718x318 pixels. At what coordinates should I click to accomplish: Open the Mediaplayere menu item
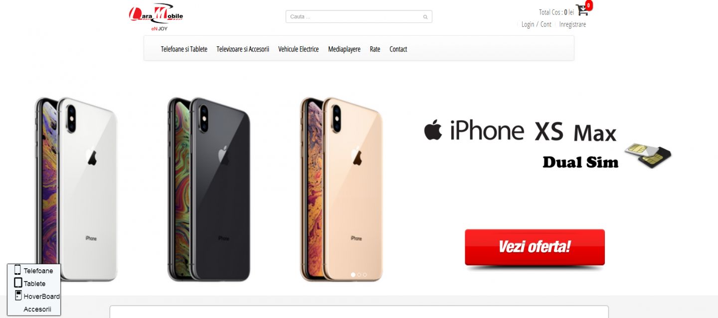[344, 49]
